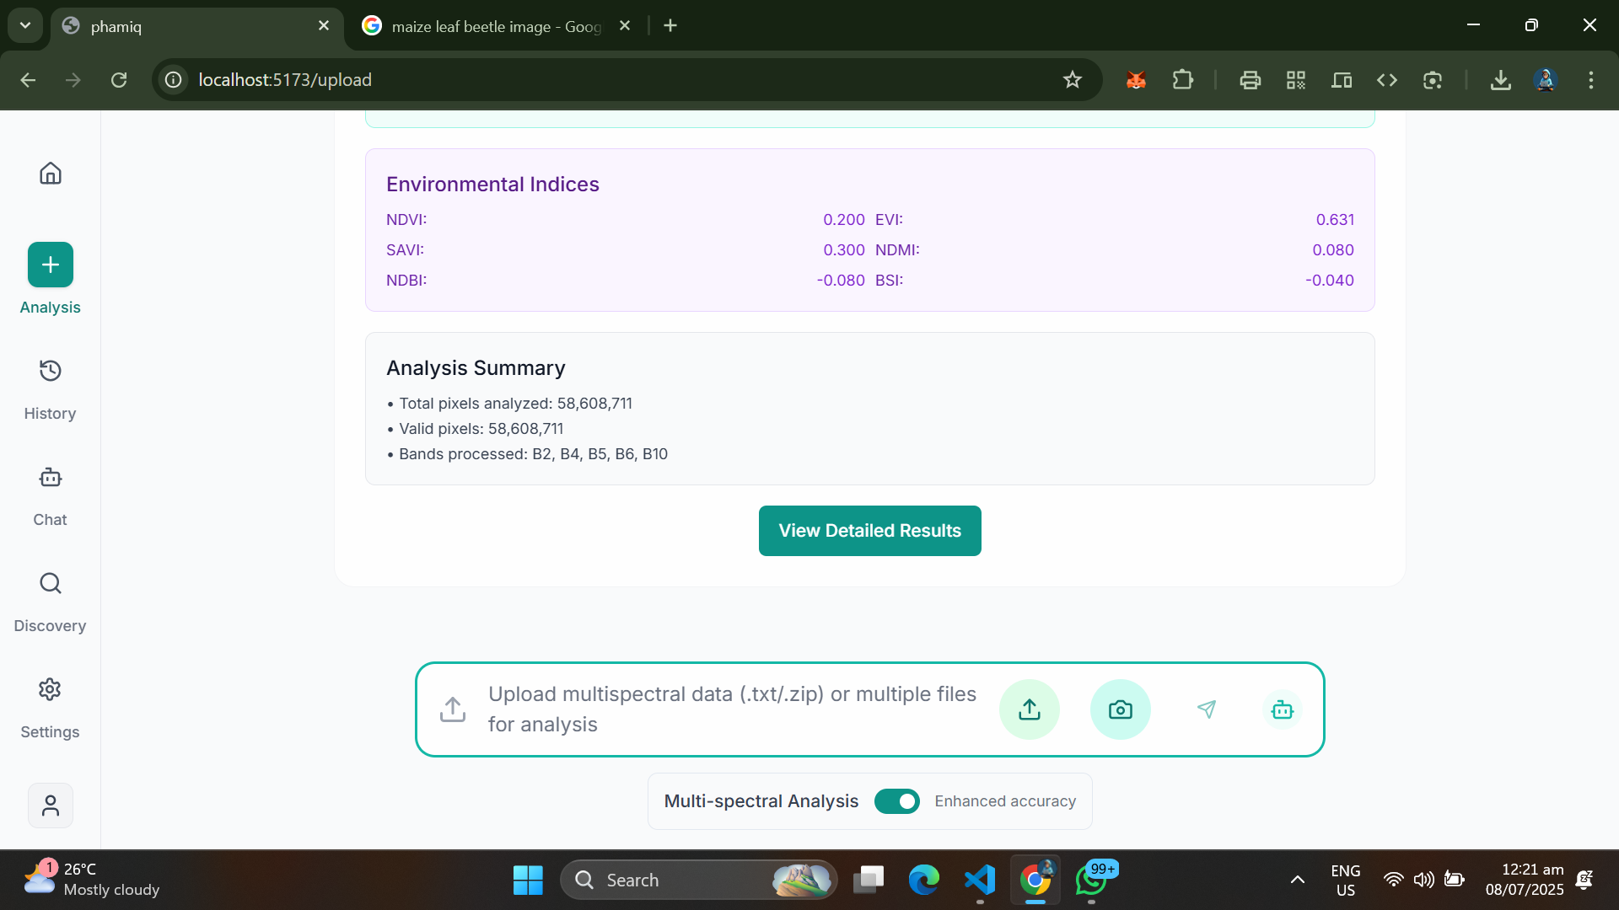The image size is (1619, 910).
Task: Click the camera capture button
Action: (x=1120, y=709)
